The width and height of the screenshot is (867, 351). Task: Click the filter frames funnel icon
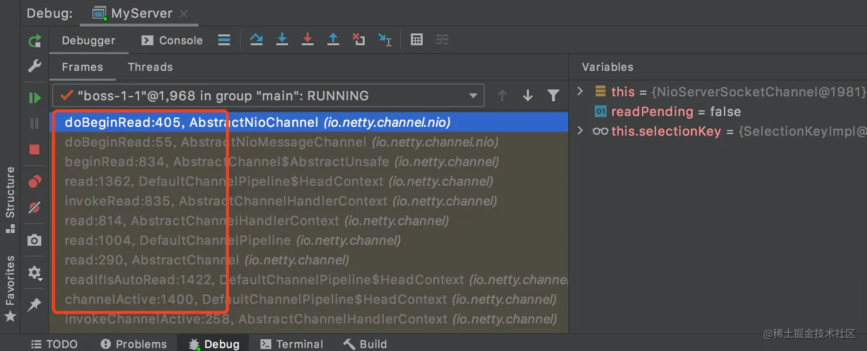pos(553,96)
